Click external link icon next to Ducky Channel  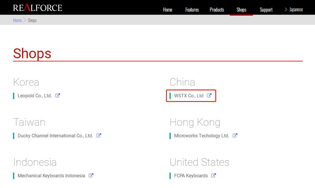coord(99,135)
